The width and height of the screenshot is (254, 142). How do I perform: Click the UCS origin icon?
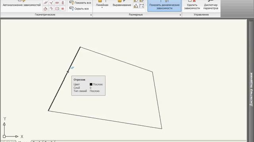[x=4, y=136]
